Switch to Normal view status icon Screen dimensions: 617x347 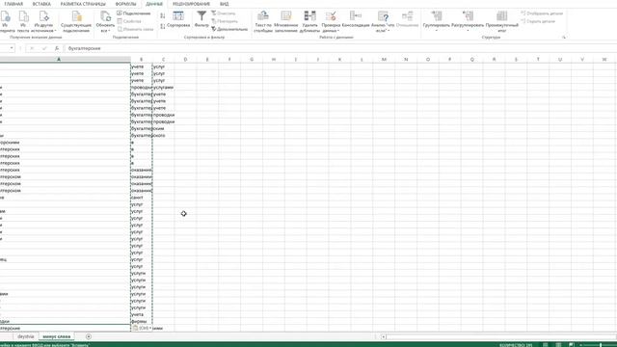click(x=546, y=345)
